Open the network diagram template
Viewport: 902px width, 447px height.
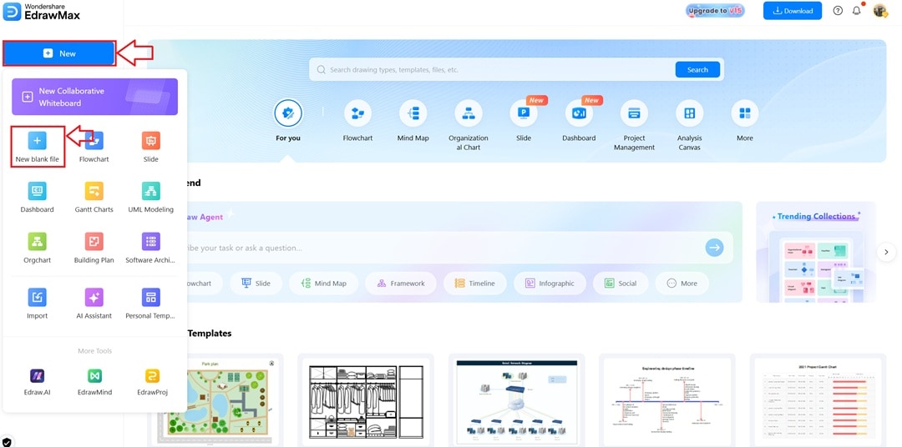click(517, 400)
